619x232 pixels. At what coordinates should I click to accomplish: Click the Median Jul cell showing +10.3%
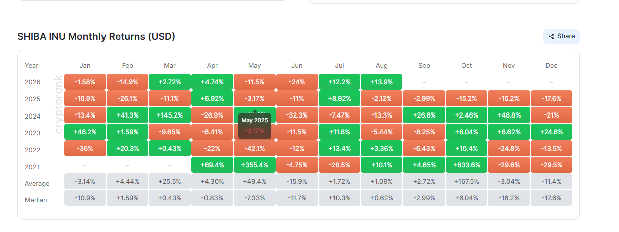339,198
